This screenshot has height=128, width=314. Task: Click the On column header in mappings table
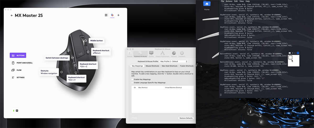pyautogui.click(x=135, y=88)
